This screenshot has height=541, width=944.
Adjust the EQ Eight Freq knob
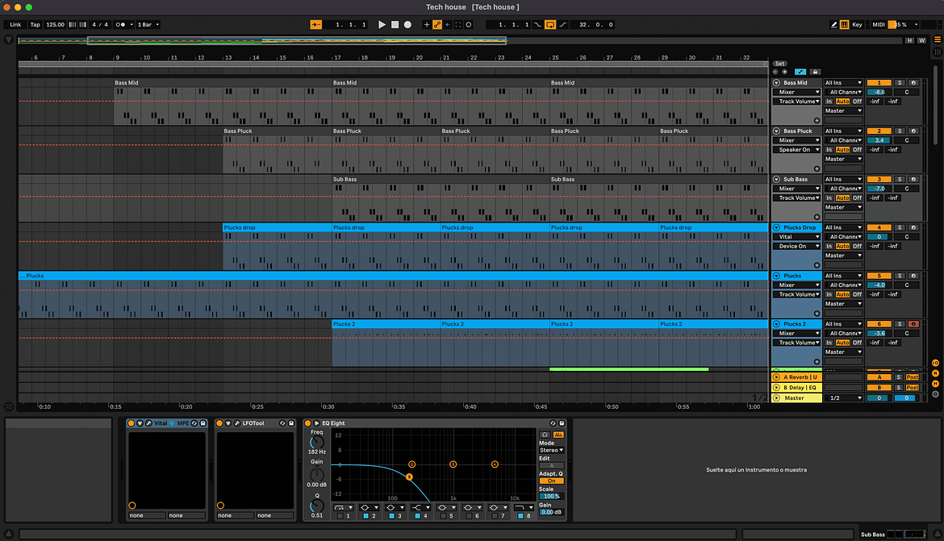pos(316,443)
